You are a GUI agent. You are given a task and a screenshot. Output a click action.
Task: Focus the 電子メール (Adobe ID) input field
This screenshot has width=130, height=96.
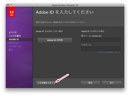click(101, 40)
